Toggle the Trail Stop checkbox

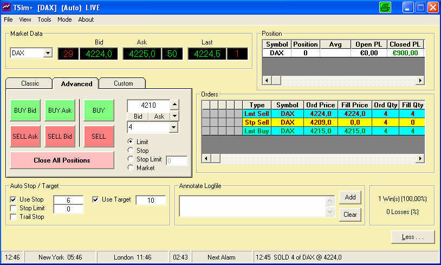pyautogui.click(x=14, y=217)
